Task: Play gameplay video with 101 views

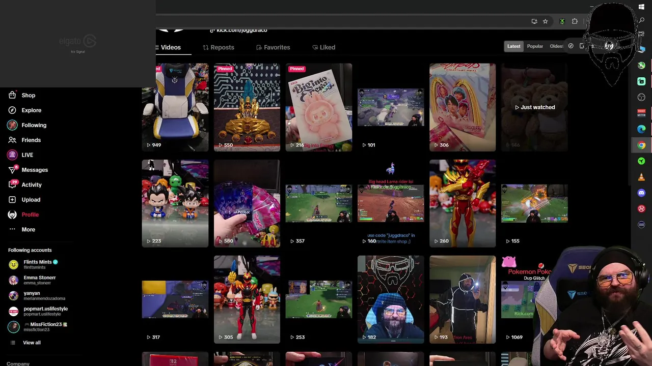Action: coord(391,107)
